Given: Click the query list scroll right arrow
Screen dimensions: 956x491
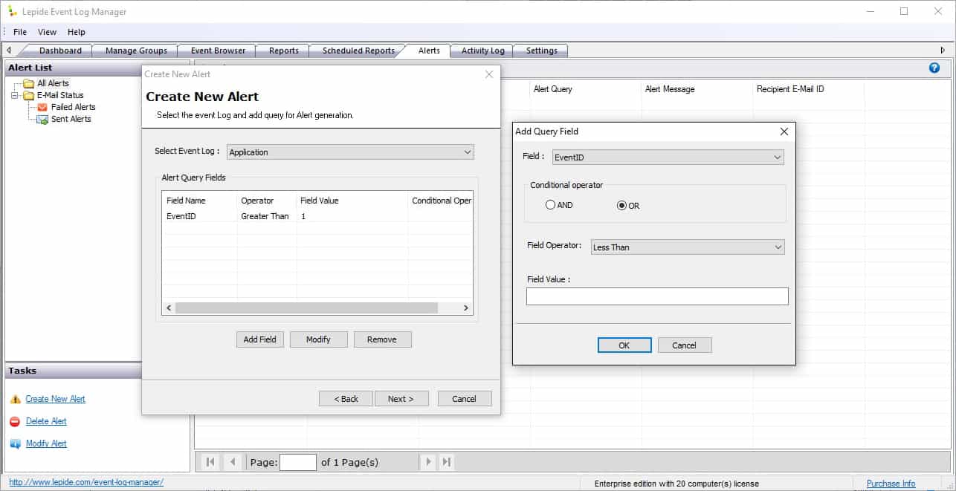Looking at the screenshot, I should [x=466, y=308].
